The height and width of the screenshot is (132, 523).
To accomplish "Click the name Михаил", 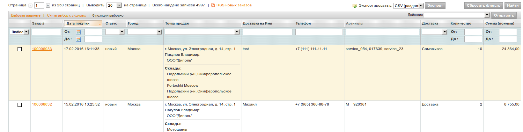I will click(x=250, y=105).
